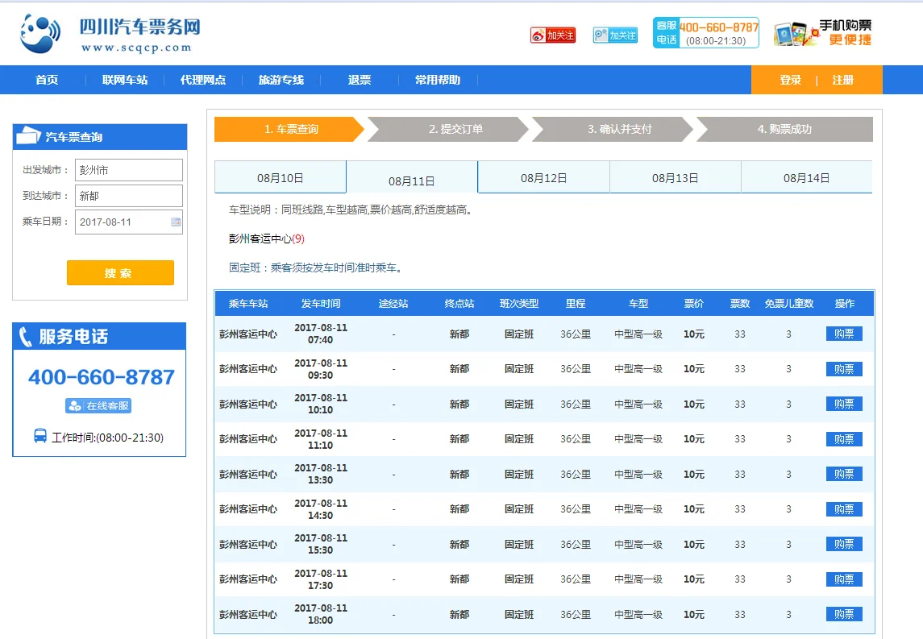Viewport: 923px width, 639px height.
Task: Select the 08月12日 date tab
Action: pos(543,177)
